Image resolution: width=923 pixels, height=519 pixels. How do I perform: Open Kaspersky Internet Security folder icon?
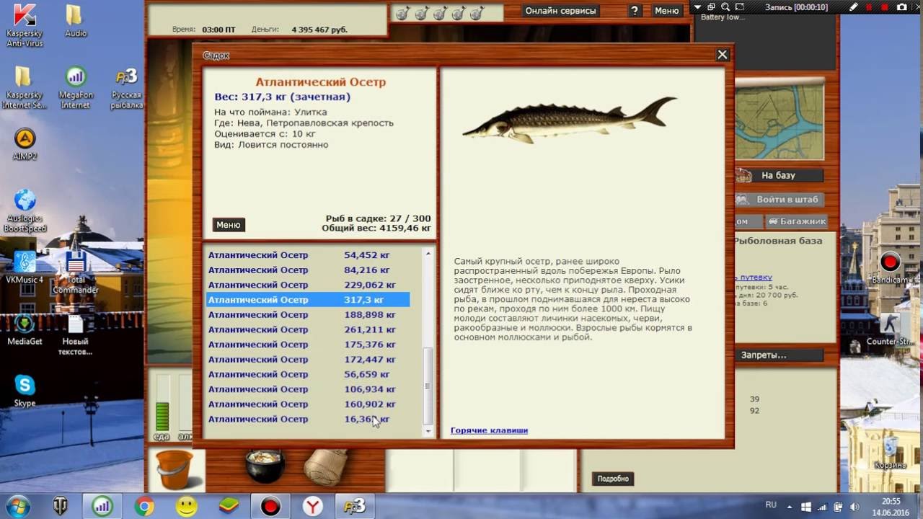click(25, 88)
